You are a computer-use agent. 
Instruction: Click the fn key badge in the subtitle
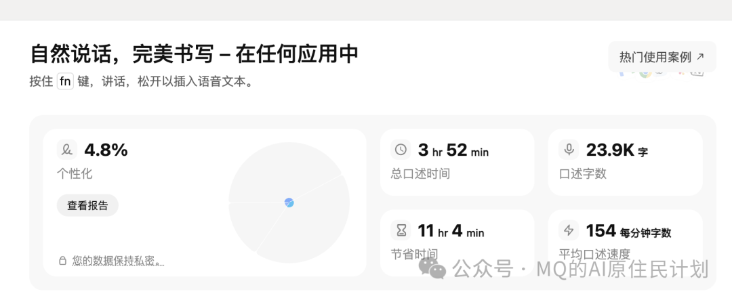tap(65, 82)
